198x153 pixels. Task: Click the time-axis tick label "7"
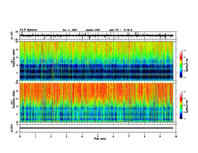pos(129,136)
